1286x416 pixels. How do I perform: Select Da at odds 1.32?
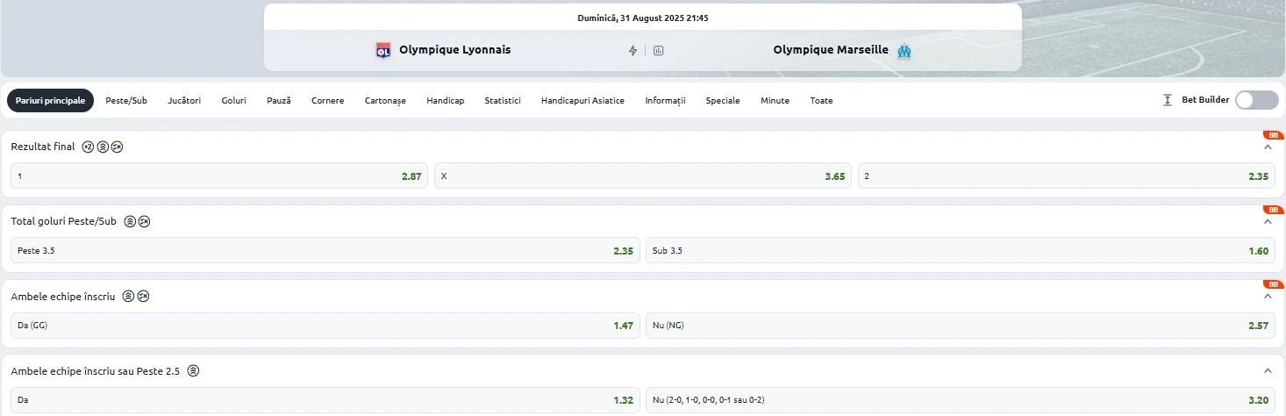[325, 399]
